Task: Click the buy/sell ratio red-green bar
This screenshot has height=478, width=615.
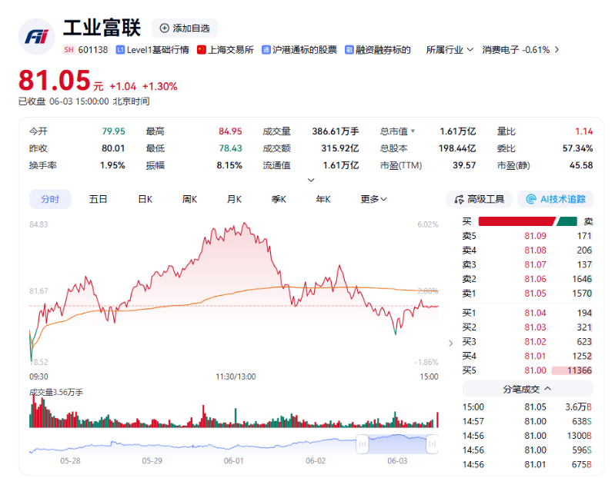Action: 527,221
